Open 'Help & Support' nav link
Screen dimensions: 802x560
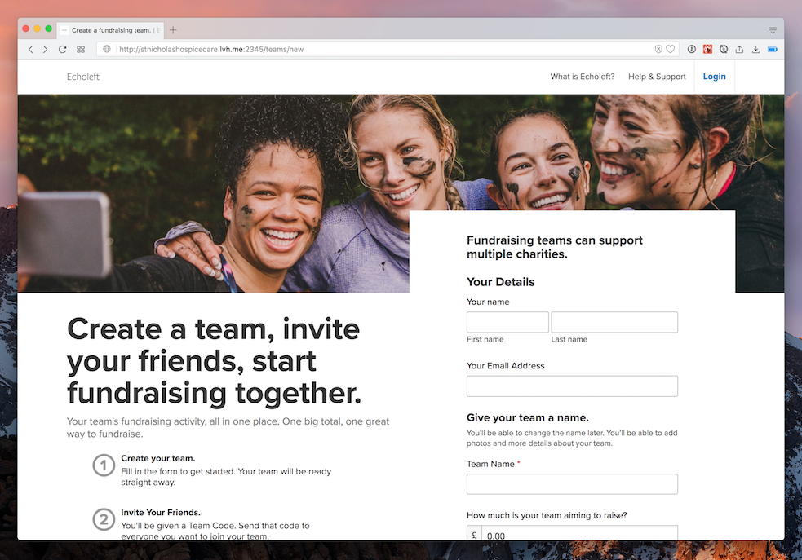tap(657, 77)
